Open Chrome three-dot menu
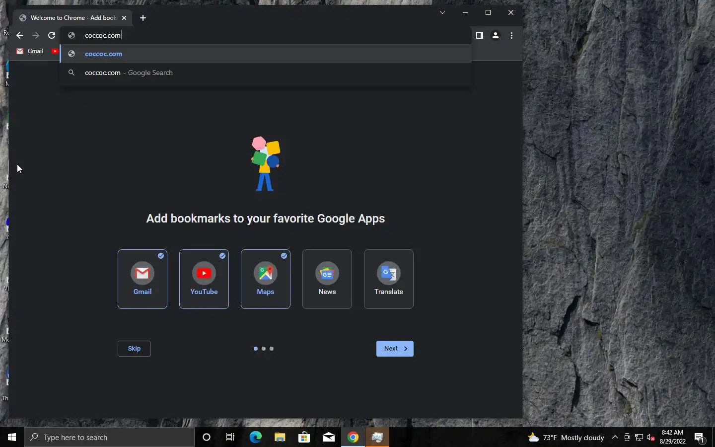Image resolution: width=715 pixels, height=447 pixels. 511,35
